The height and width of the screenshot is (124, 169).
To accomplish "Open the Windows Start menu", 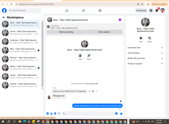I will (x=3, y=122).
